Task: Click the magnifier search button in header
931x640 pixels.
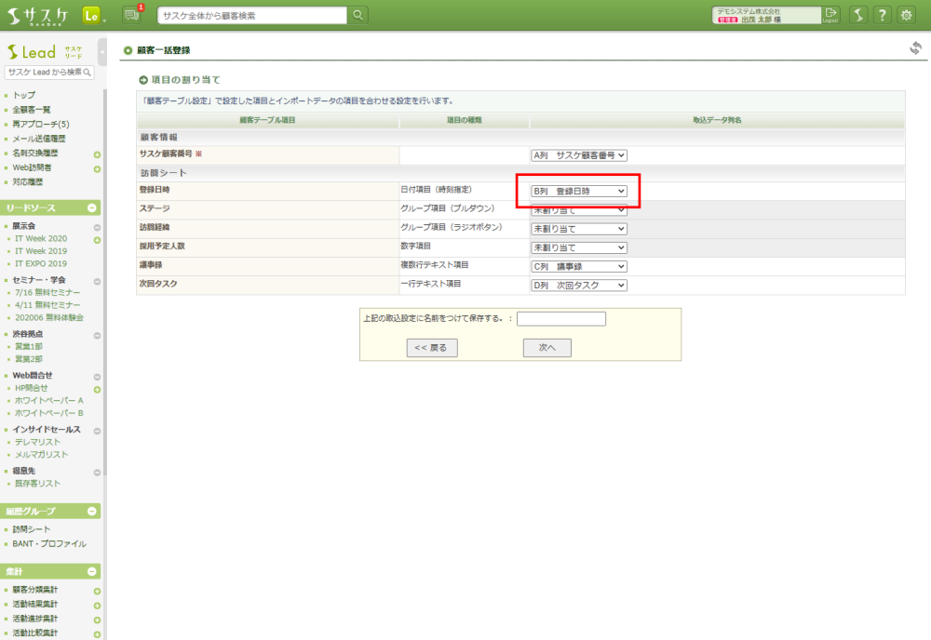Action: point(358,16)
